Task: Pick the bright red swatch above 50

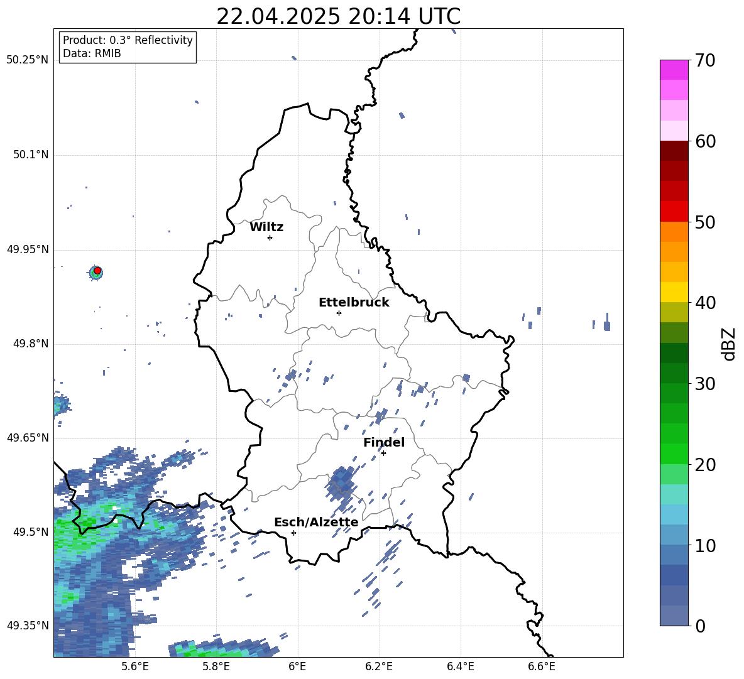Action: point(674,212)
